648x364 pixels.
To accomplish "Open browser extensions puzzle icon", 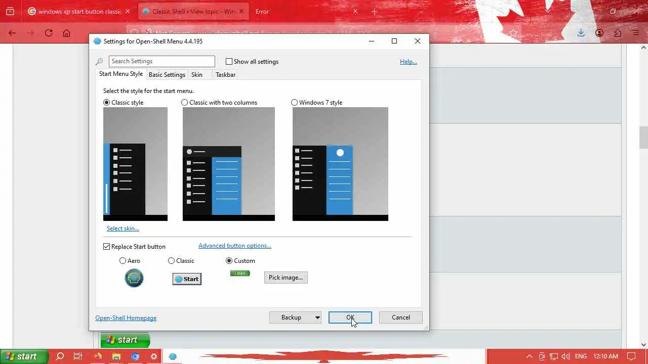I will point(618,33).
